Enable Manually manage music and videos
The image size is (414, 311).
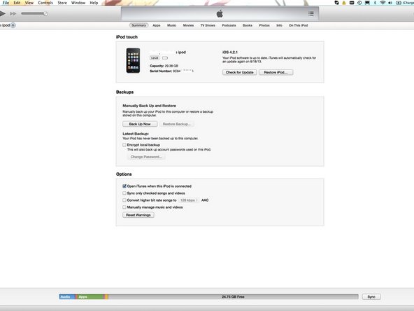click(x=124, y=207)
